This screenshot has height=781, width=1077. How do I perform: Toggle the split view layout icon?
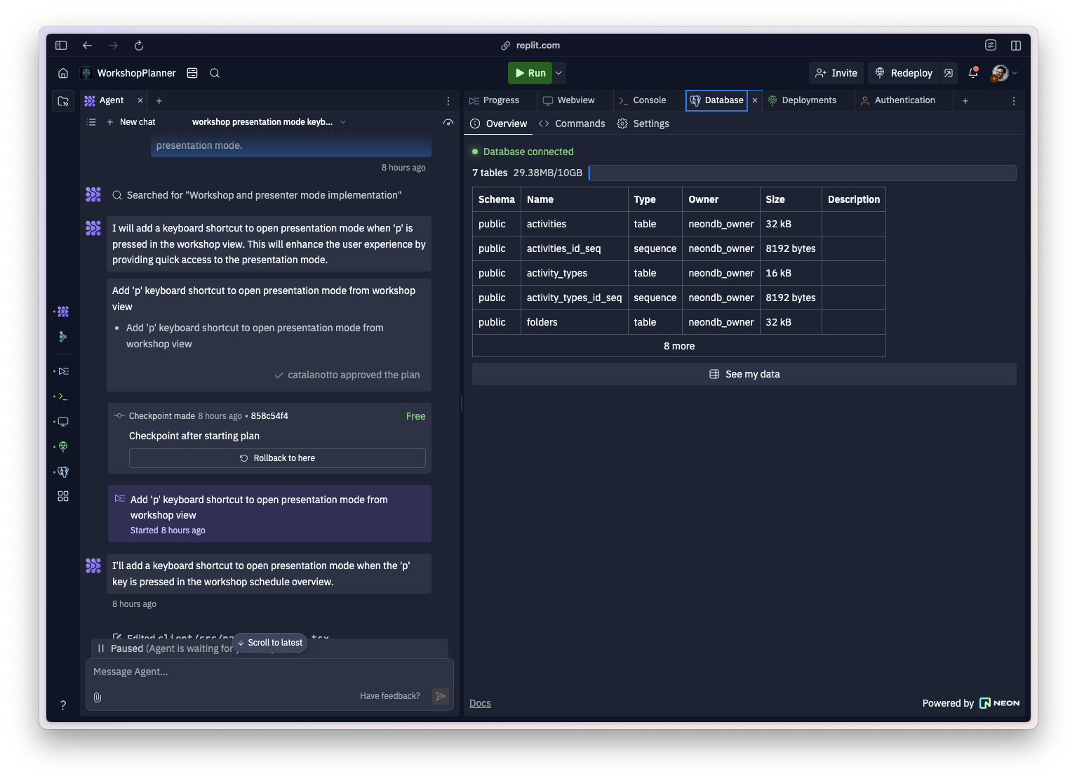(1015, 46)
